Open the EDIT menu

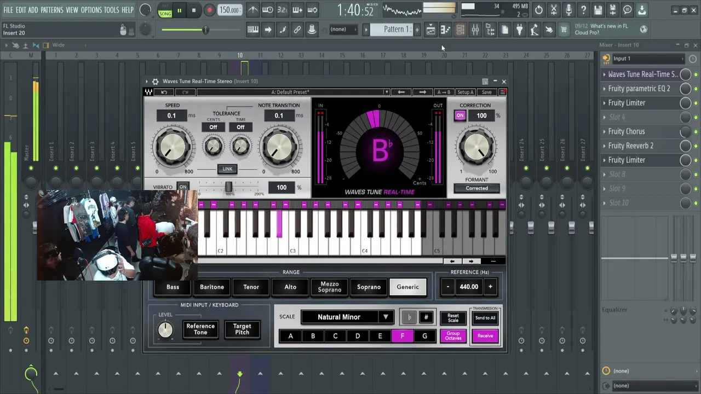[x=21, y=10]
